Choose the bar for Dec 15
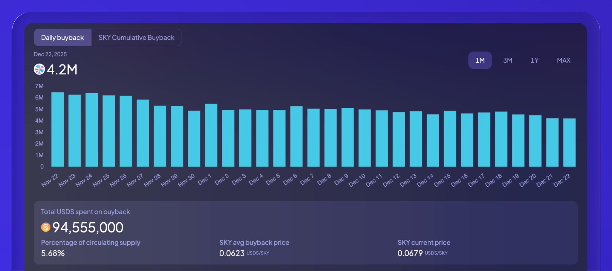Image resolution: width=612 pixels, height=271 pixels. pyautogui.click(x=450, y=139)
